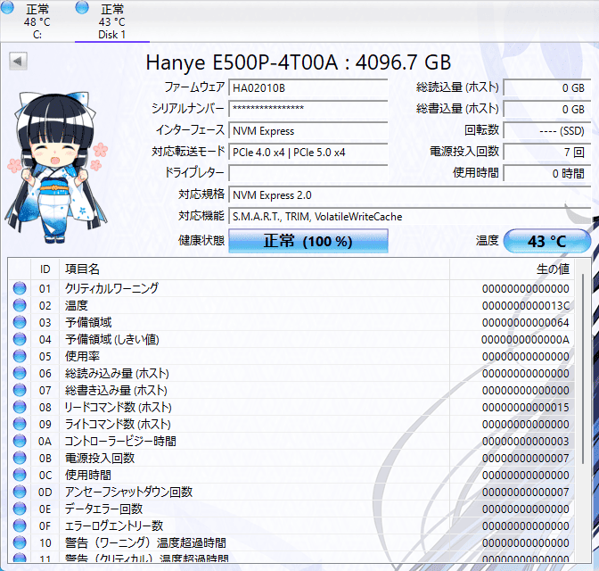Click status icon for 01 クリティカルワーニング row
The width and height of the screenshot is (599, 571).
[x=20, y=288]
